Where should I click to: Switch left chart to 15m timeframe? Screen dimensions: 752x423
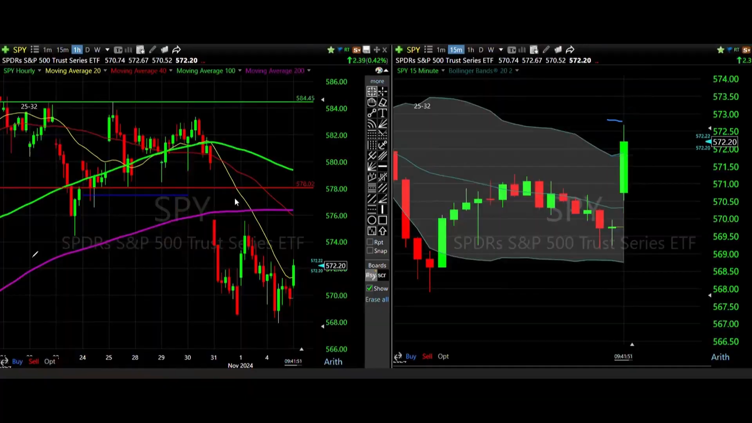(62, 50)
